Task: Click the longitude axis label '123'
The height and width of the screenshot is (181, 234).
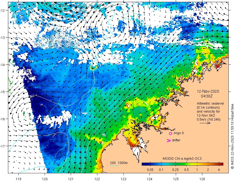Action: [x=123, y=179]
